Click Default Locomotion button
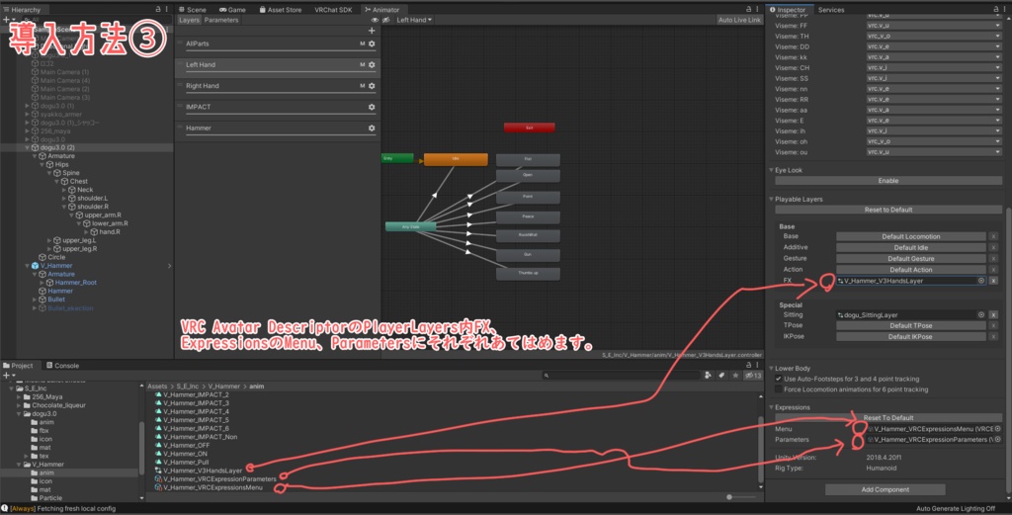This screenshot has width=1012, height=515. pos(910,237)
